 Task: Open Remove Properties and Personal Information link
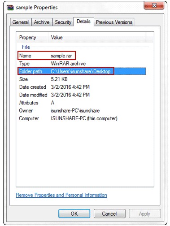click(x=61, y=195)
